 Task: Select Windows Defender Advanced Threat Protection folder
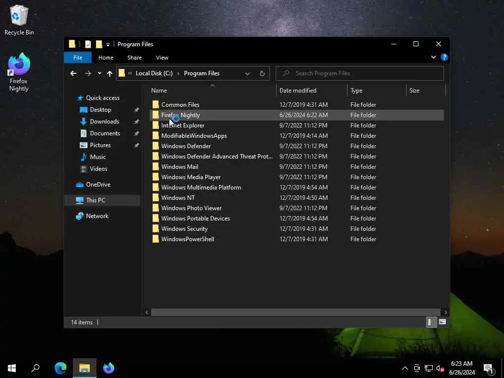(x=217, y=156)
